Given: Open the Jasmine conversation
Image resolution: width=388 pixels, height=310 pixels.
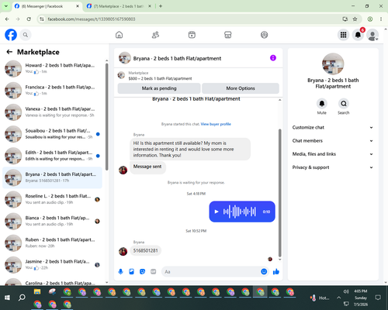Looking at the screenshot, I should point(52,265).
